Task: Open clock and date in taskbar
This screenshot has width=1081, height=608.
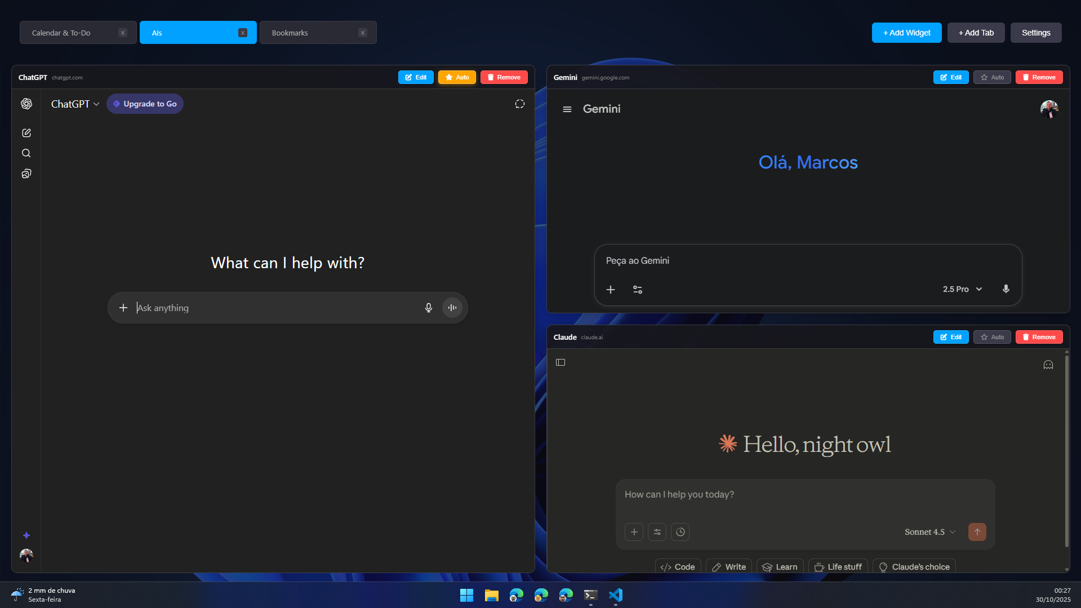Action: pyautogui.click(x=1053, y=595)
